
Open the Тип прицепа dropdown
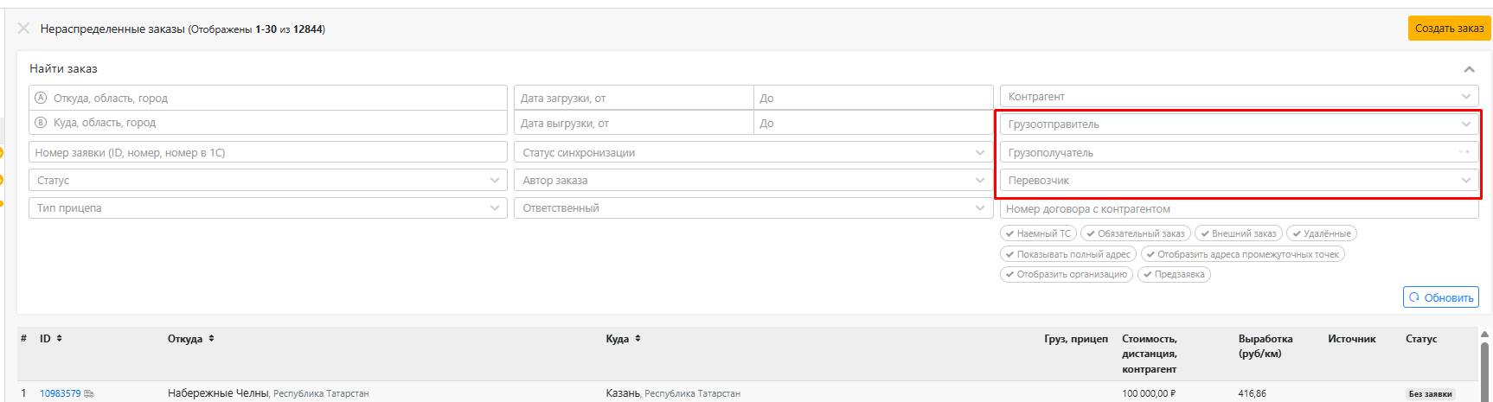267,208
